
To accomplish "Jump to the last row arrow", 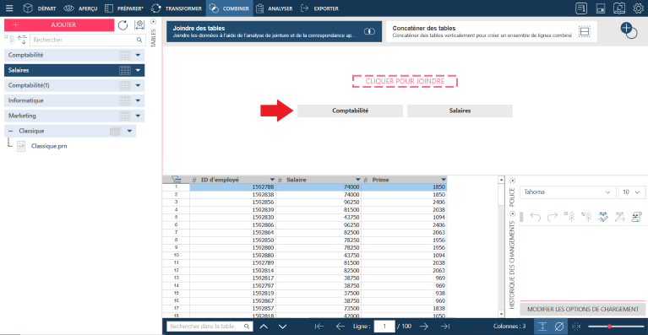I will 445,327.
